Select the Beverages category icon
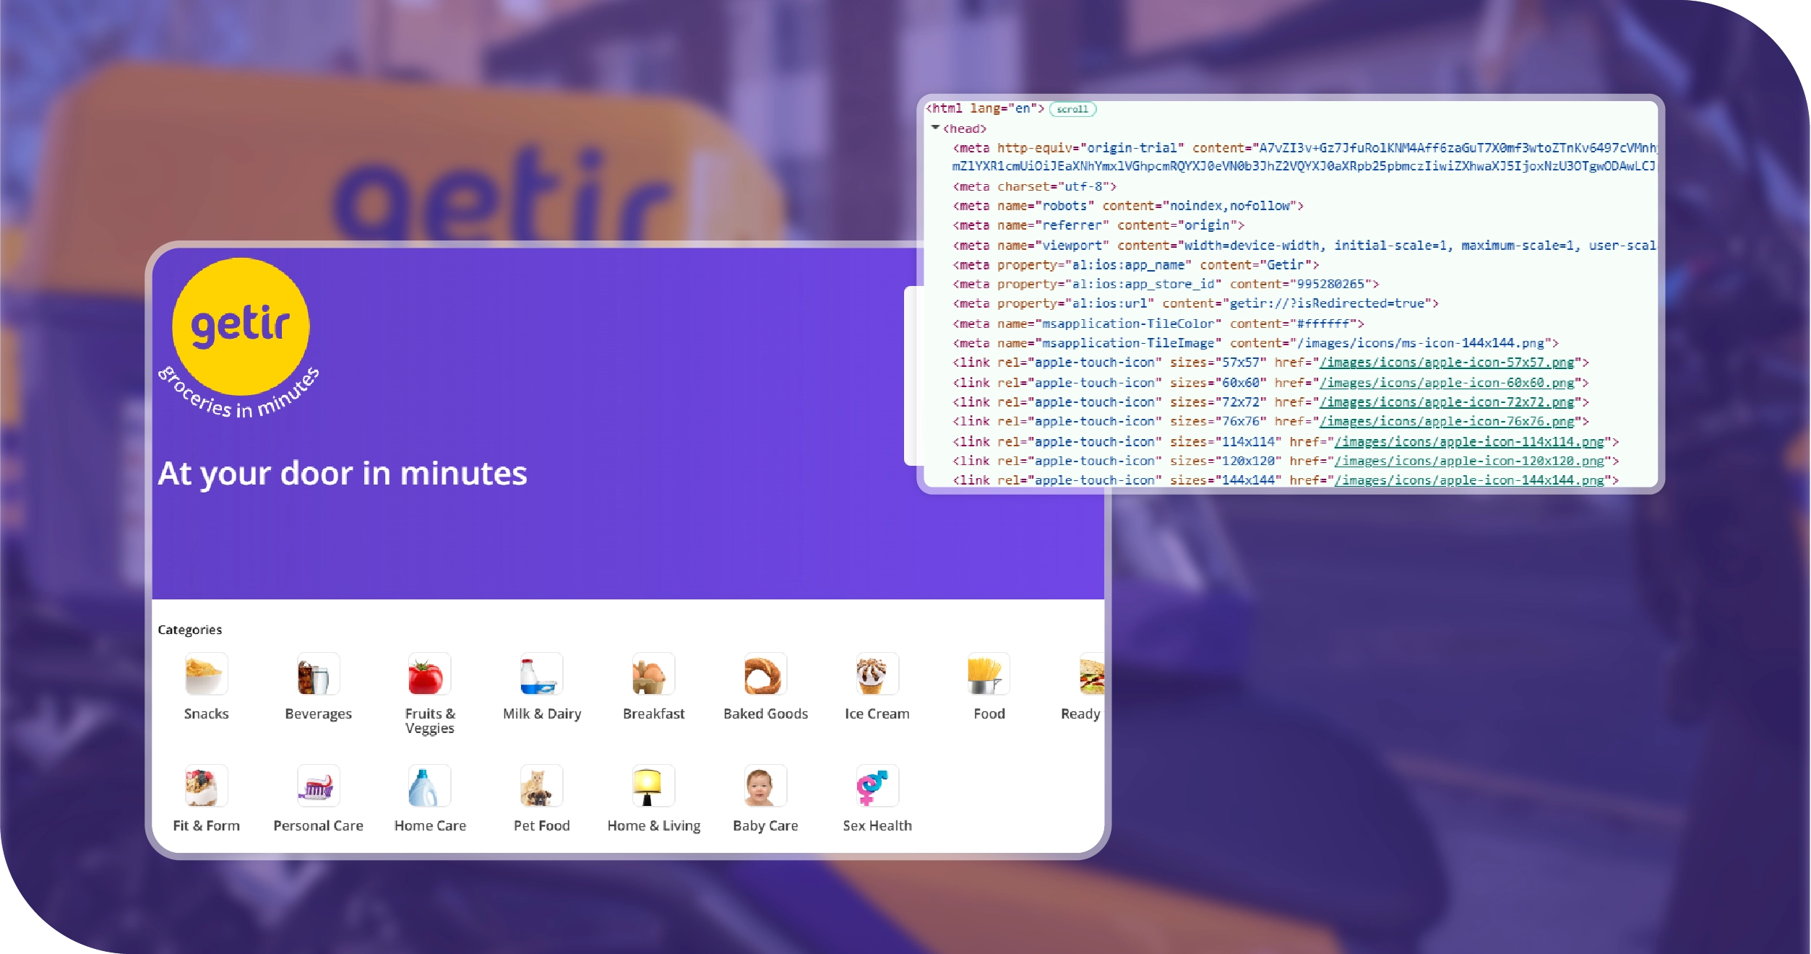This screenshot has height=954, width=1811. click(x=318, y=675)
